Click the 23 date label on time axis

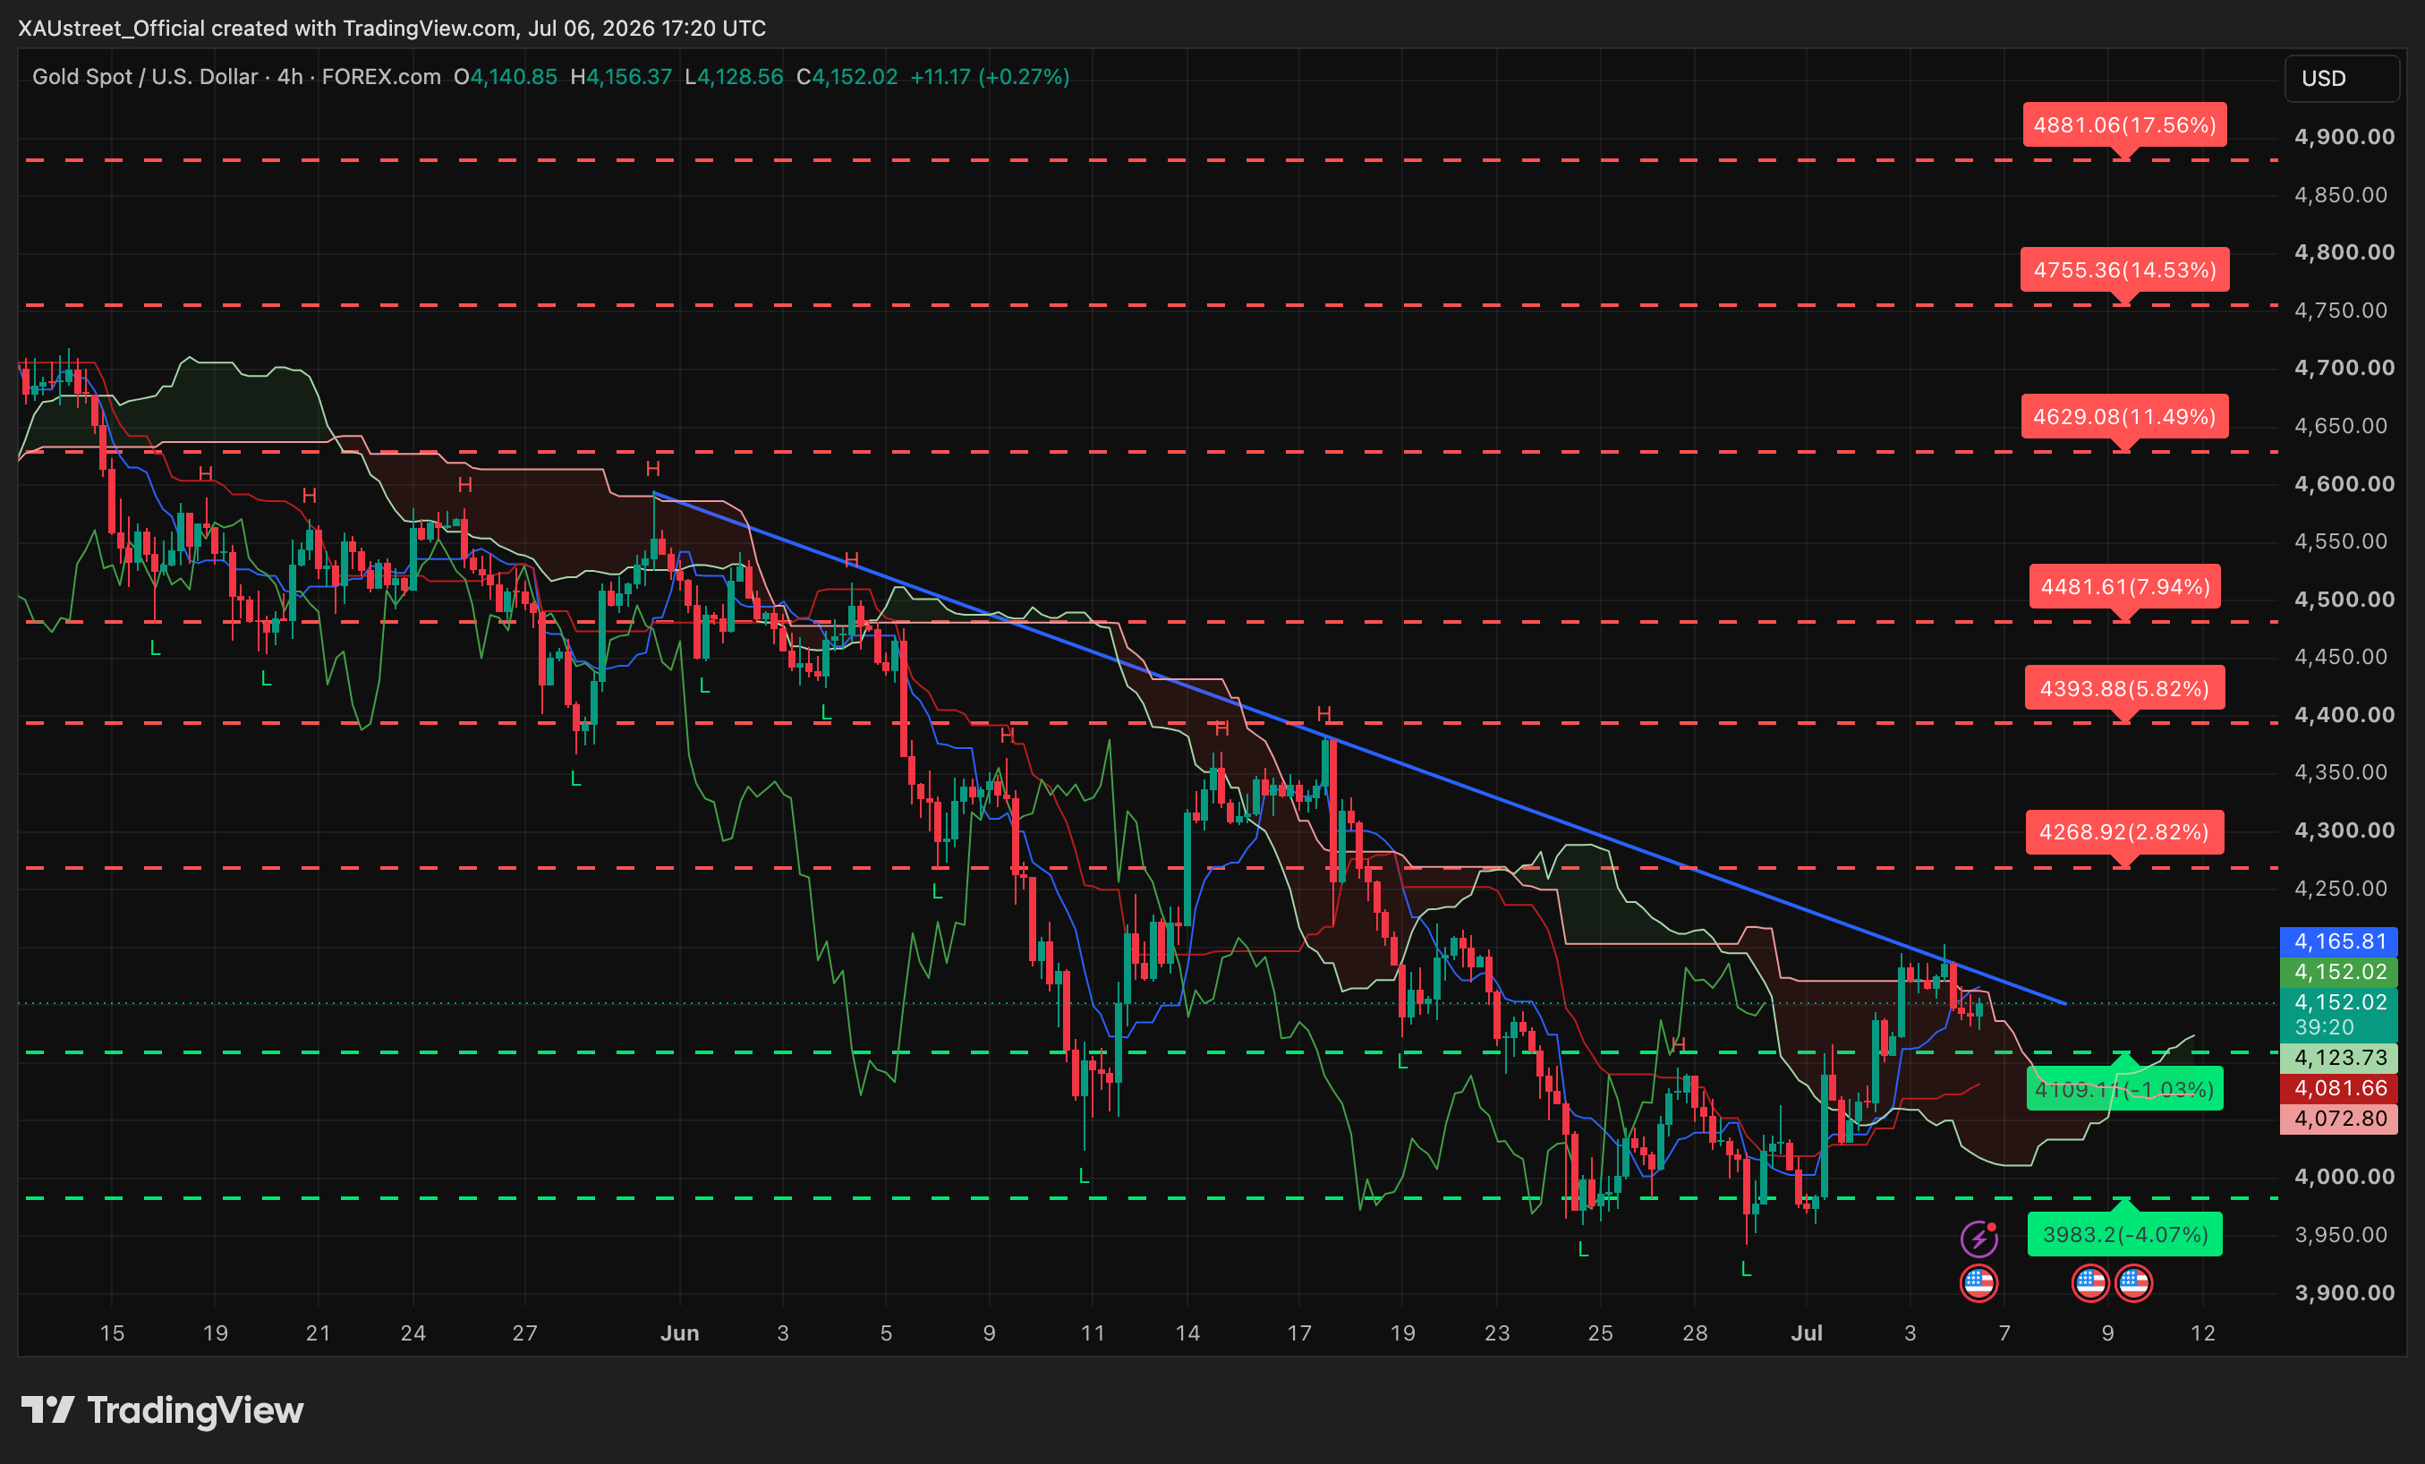tap(1497, 1333)
